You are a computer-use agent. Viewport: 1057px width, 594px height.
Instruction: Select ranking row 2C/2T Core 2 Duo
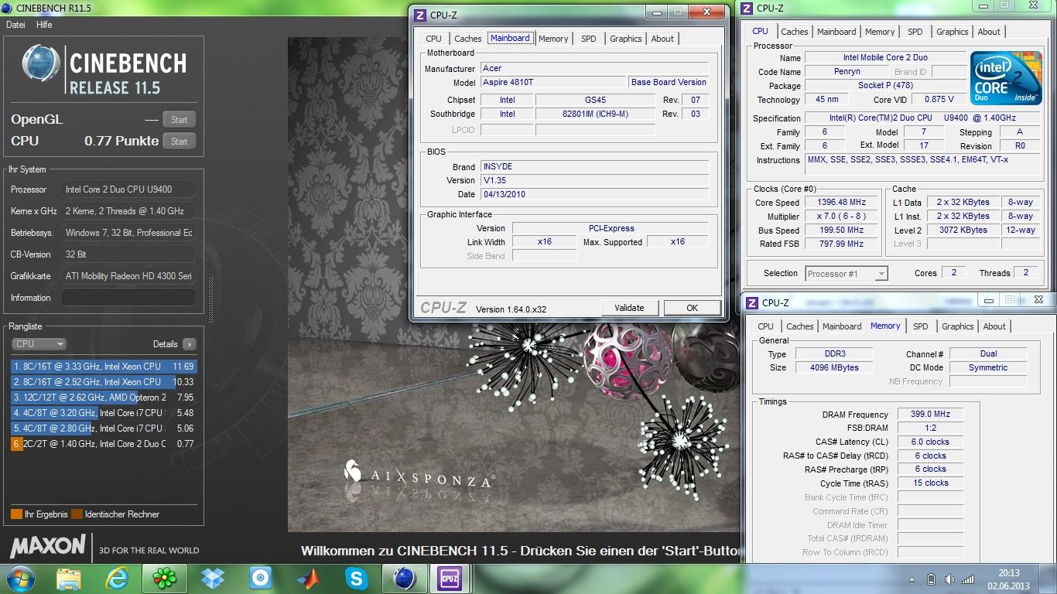[104, 444]
